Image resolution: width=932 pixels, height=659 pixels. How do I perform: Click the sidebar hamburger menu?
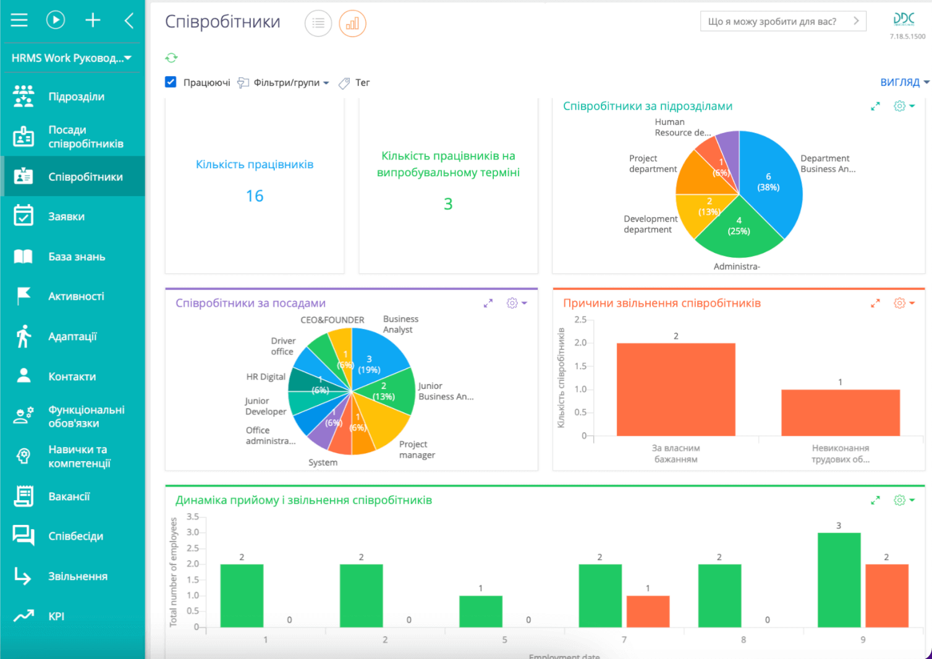[19, 20]
